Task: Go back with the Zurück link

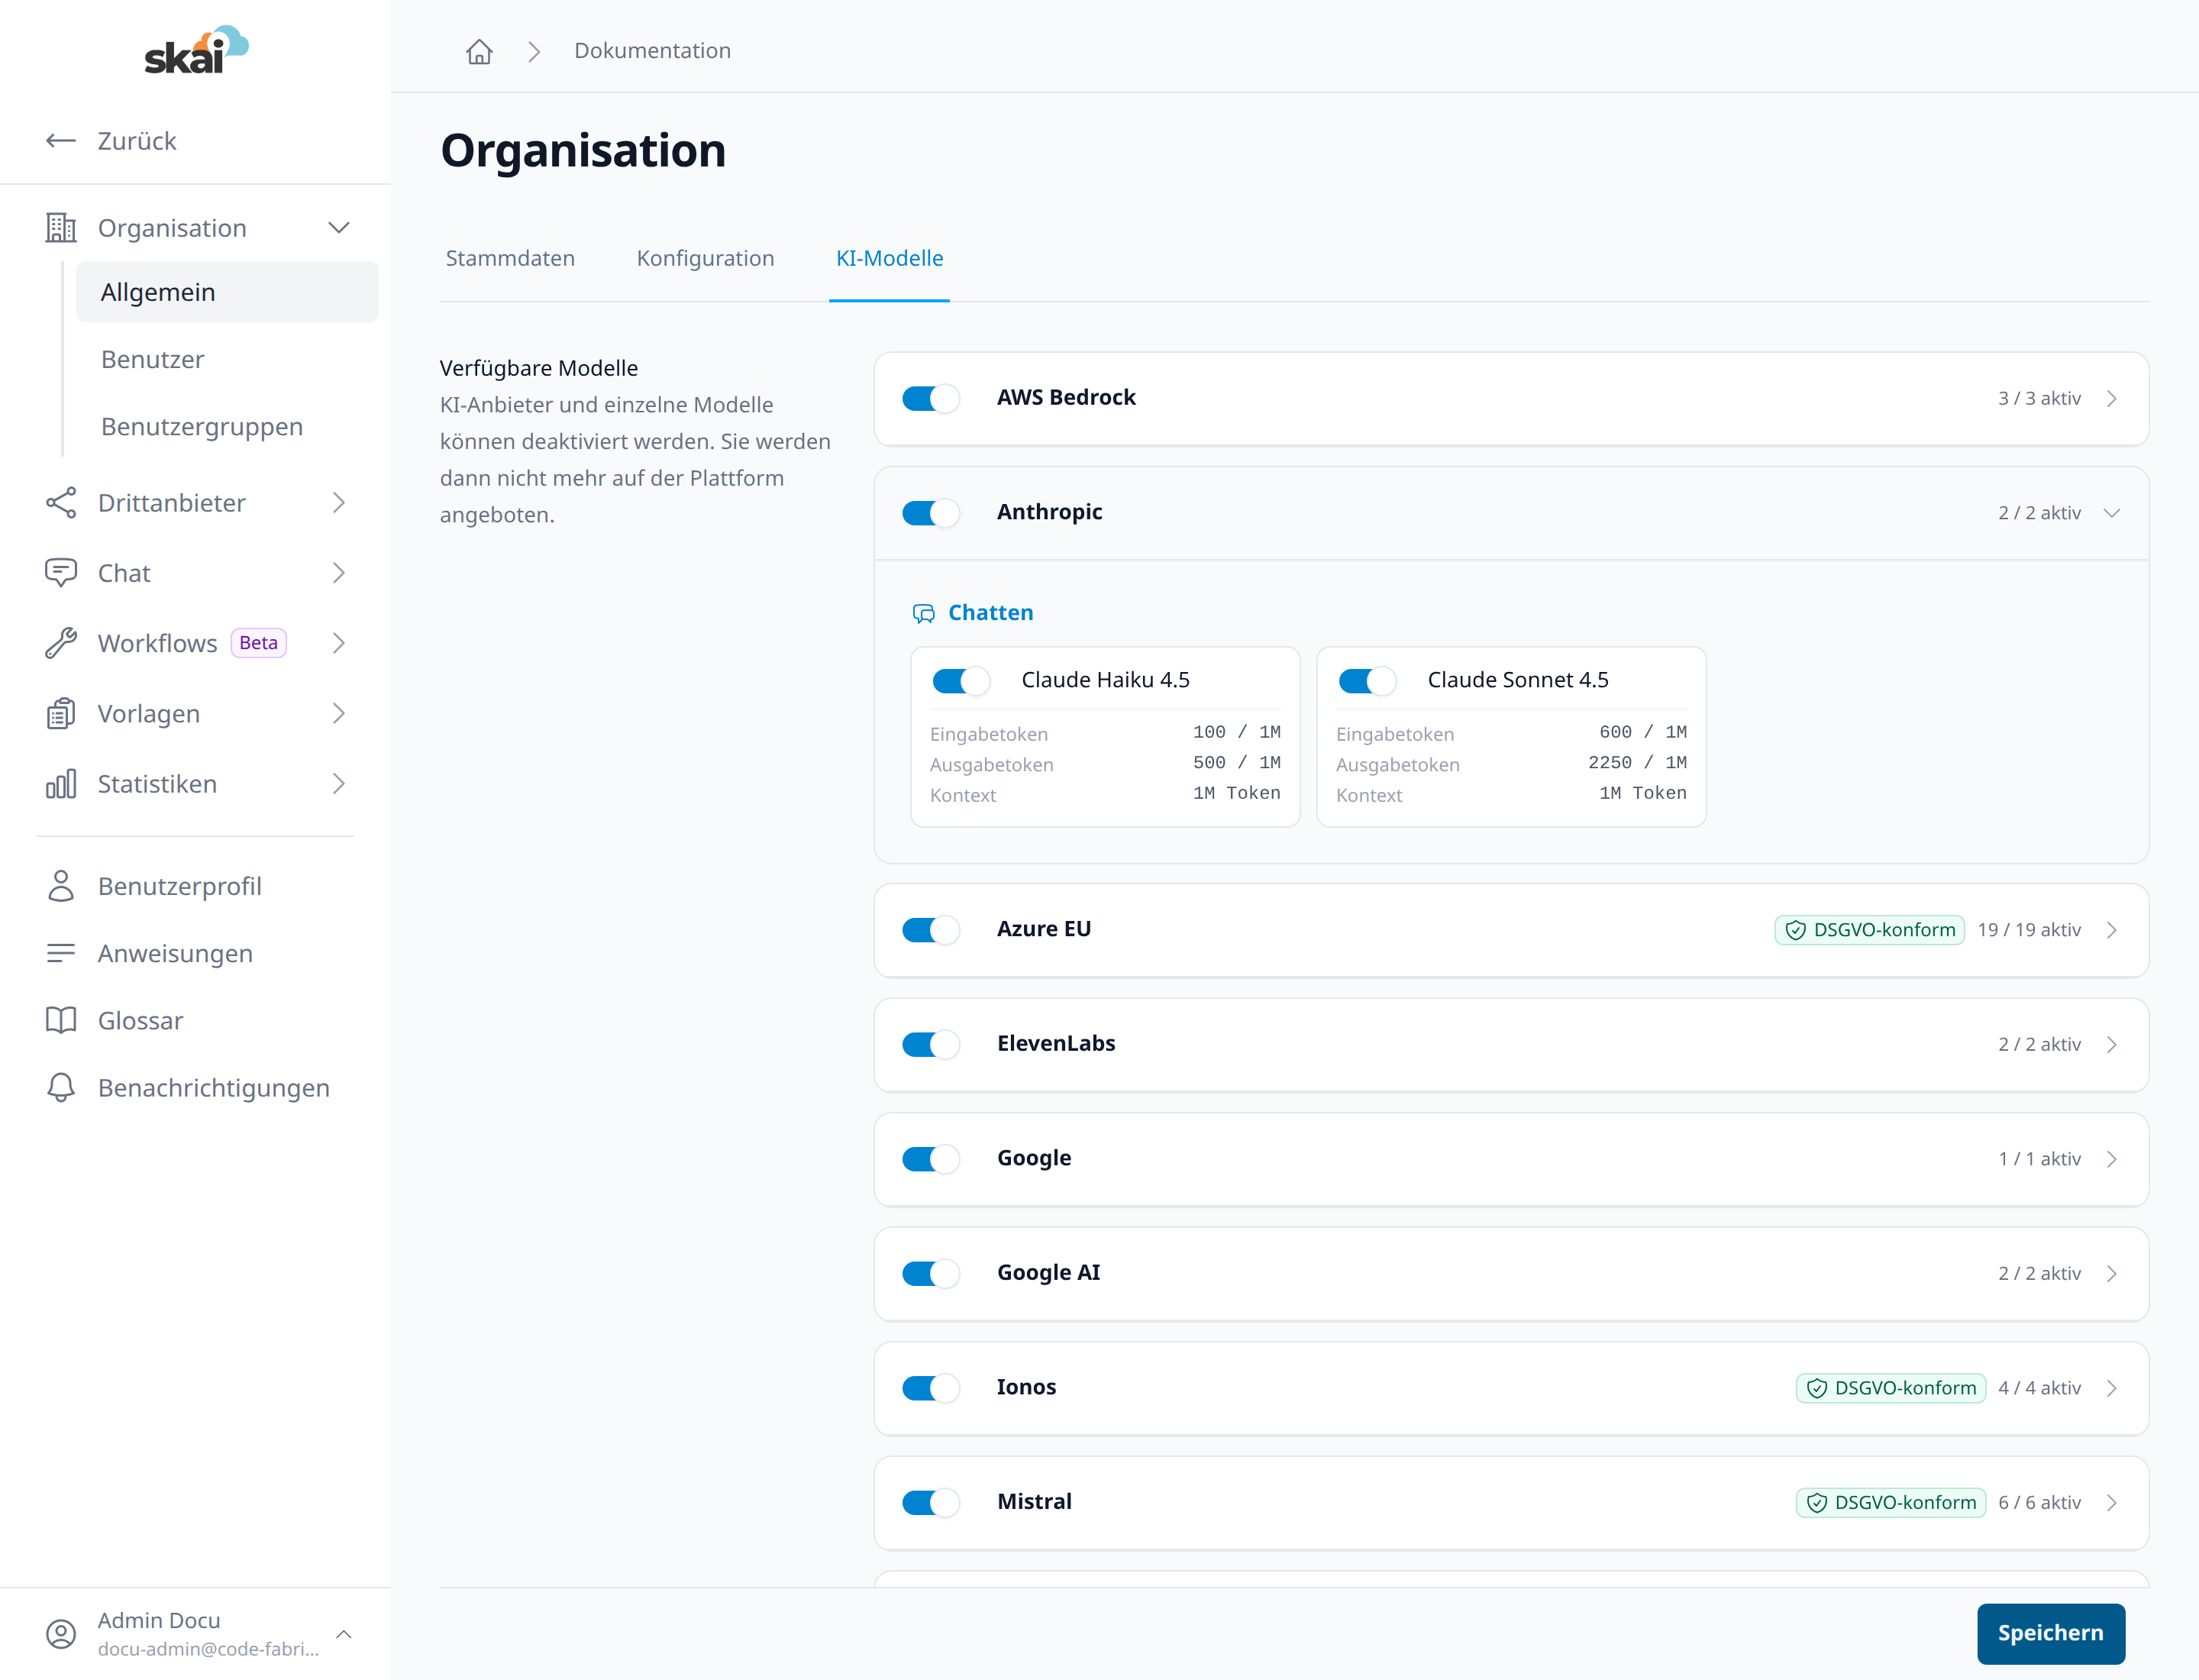Action: (111, 141)
